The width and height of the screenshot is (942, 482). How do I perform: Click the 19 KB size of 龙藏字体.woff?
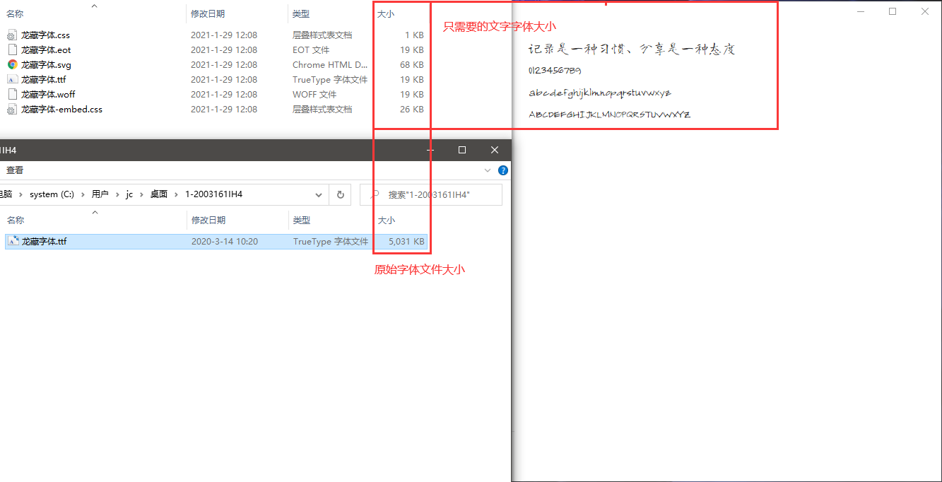[x=412, y=94]
